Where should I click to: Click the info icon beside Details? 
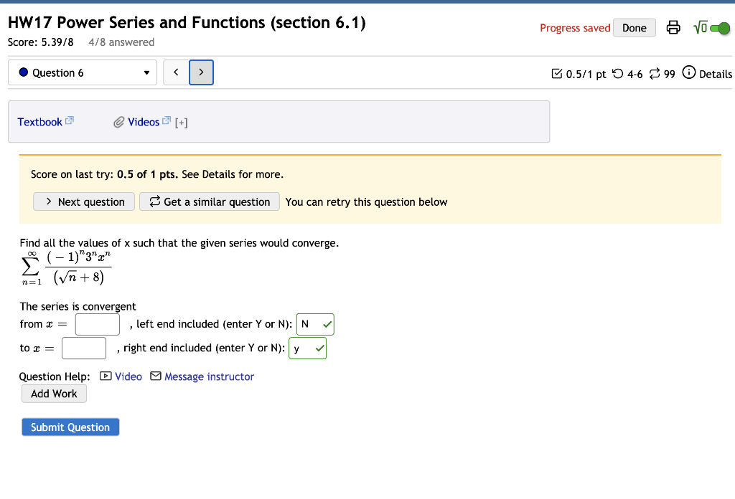[687, 74]
